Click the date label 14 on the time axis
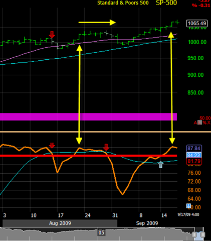 pyautogui.click(x=164, y=215)
